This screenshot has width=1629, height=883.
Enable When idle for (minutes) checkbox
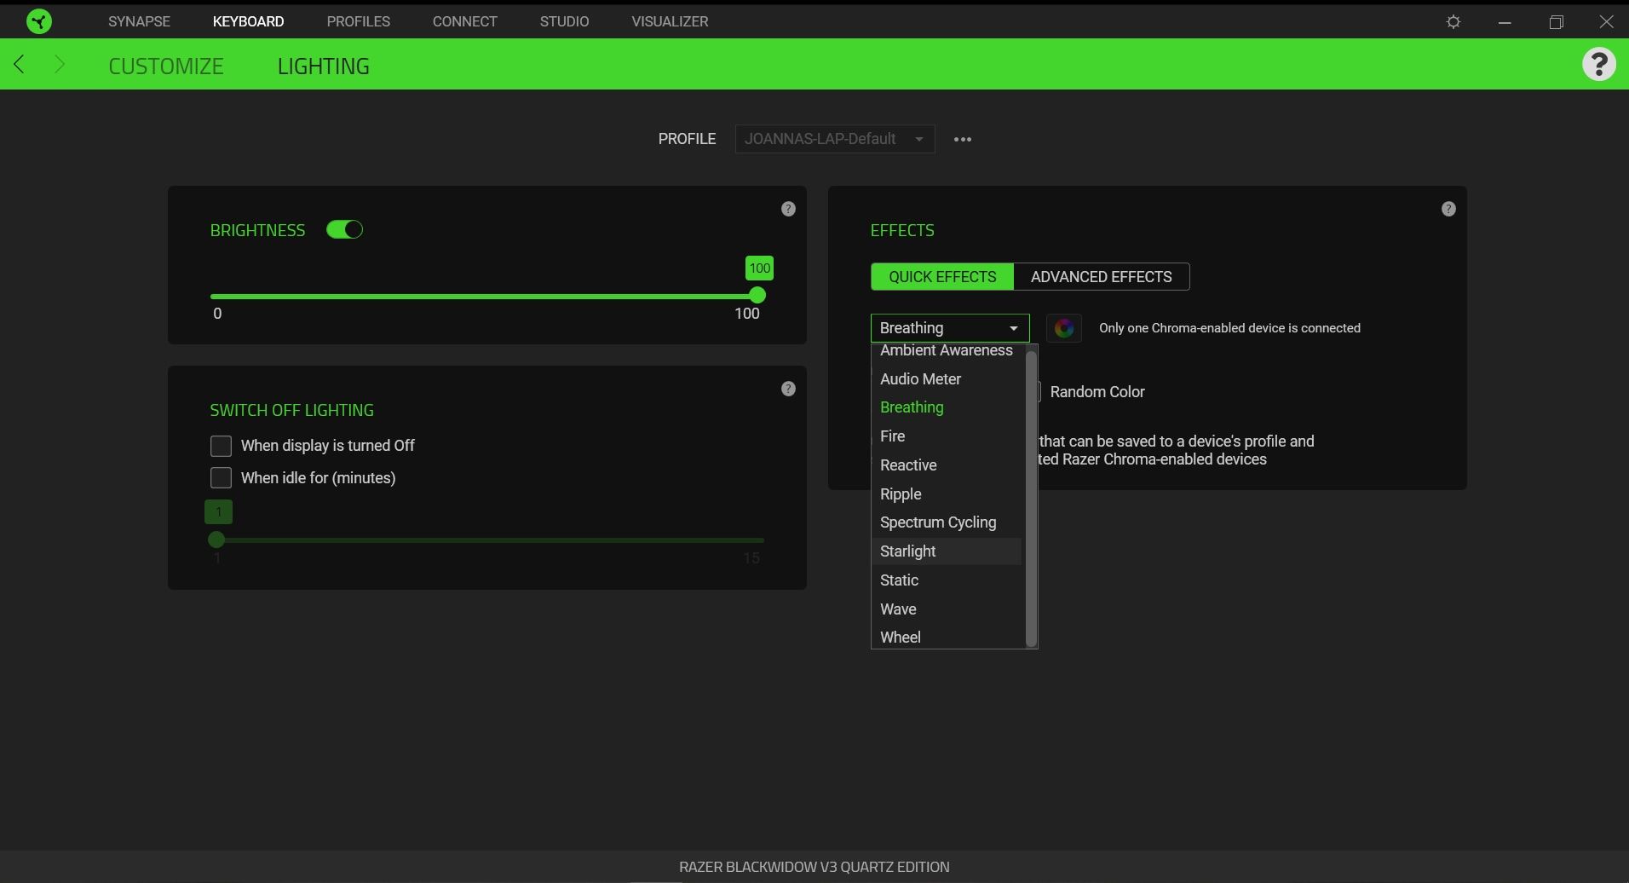[x=221, y=478]
